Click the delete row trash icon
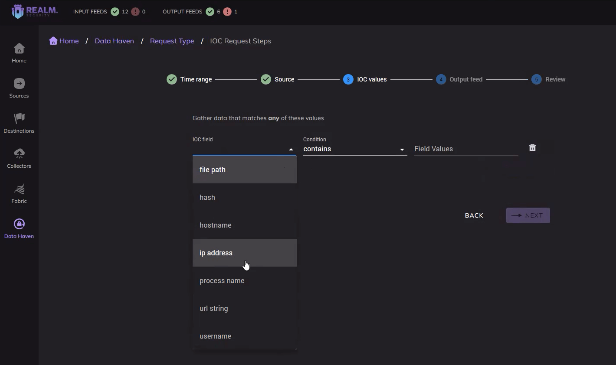Image resolution: width=616 pixels, height=365 pixels. 532,147
